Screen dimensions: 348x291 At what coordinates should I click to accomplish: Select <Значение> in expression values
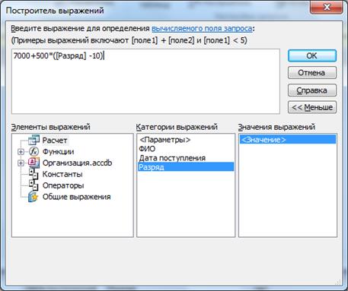pyautogui.click(x=288, y=140)
